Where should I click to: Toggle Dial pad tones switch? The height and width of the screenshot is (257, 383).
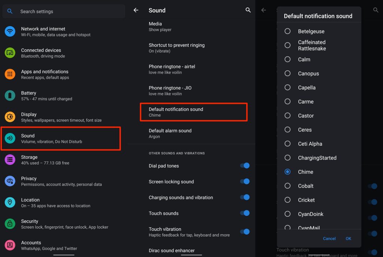pyautogui.click(x=245, y=166)
